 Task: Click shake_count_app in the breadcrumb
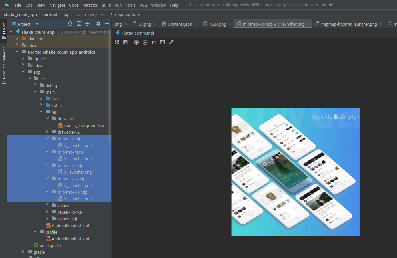(20, 14)
